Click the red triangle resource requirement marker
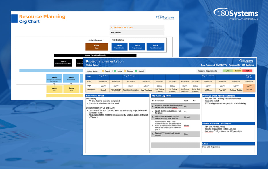Image resolution: width=268 pixels, height=169 pixels. pyautogui.click(x=240, y=68)
